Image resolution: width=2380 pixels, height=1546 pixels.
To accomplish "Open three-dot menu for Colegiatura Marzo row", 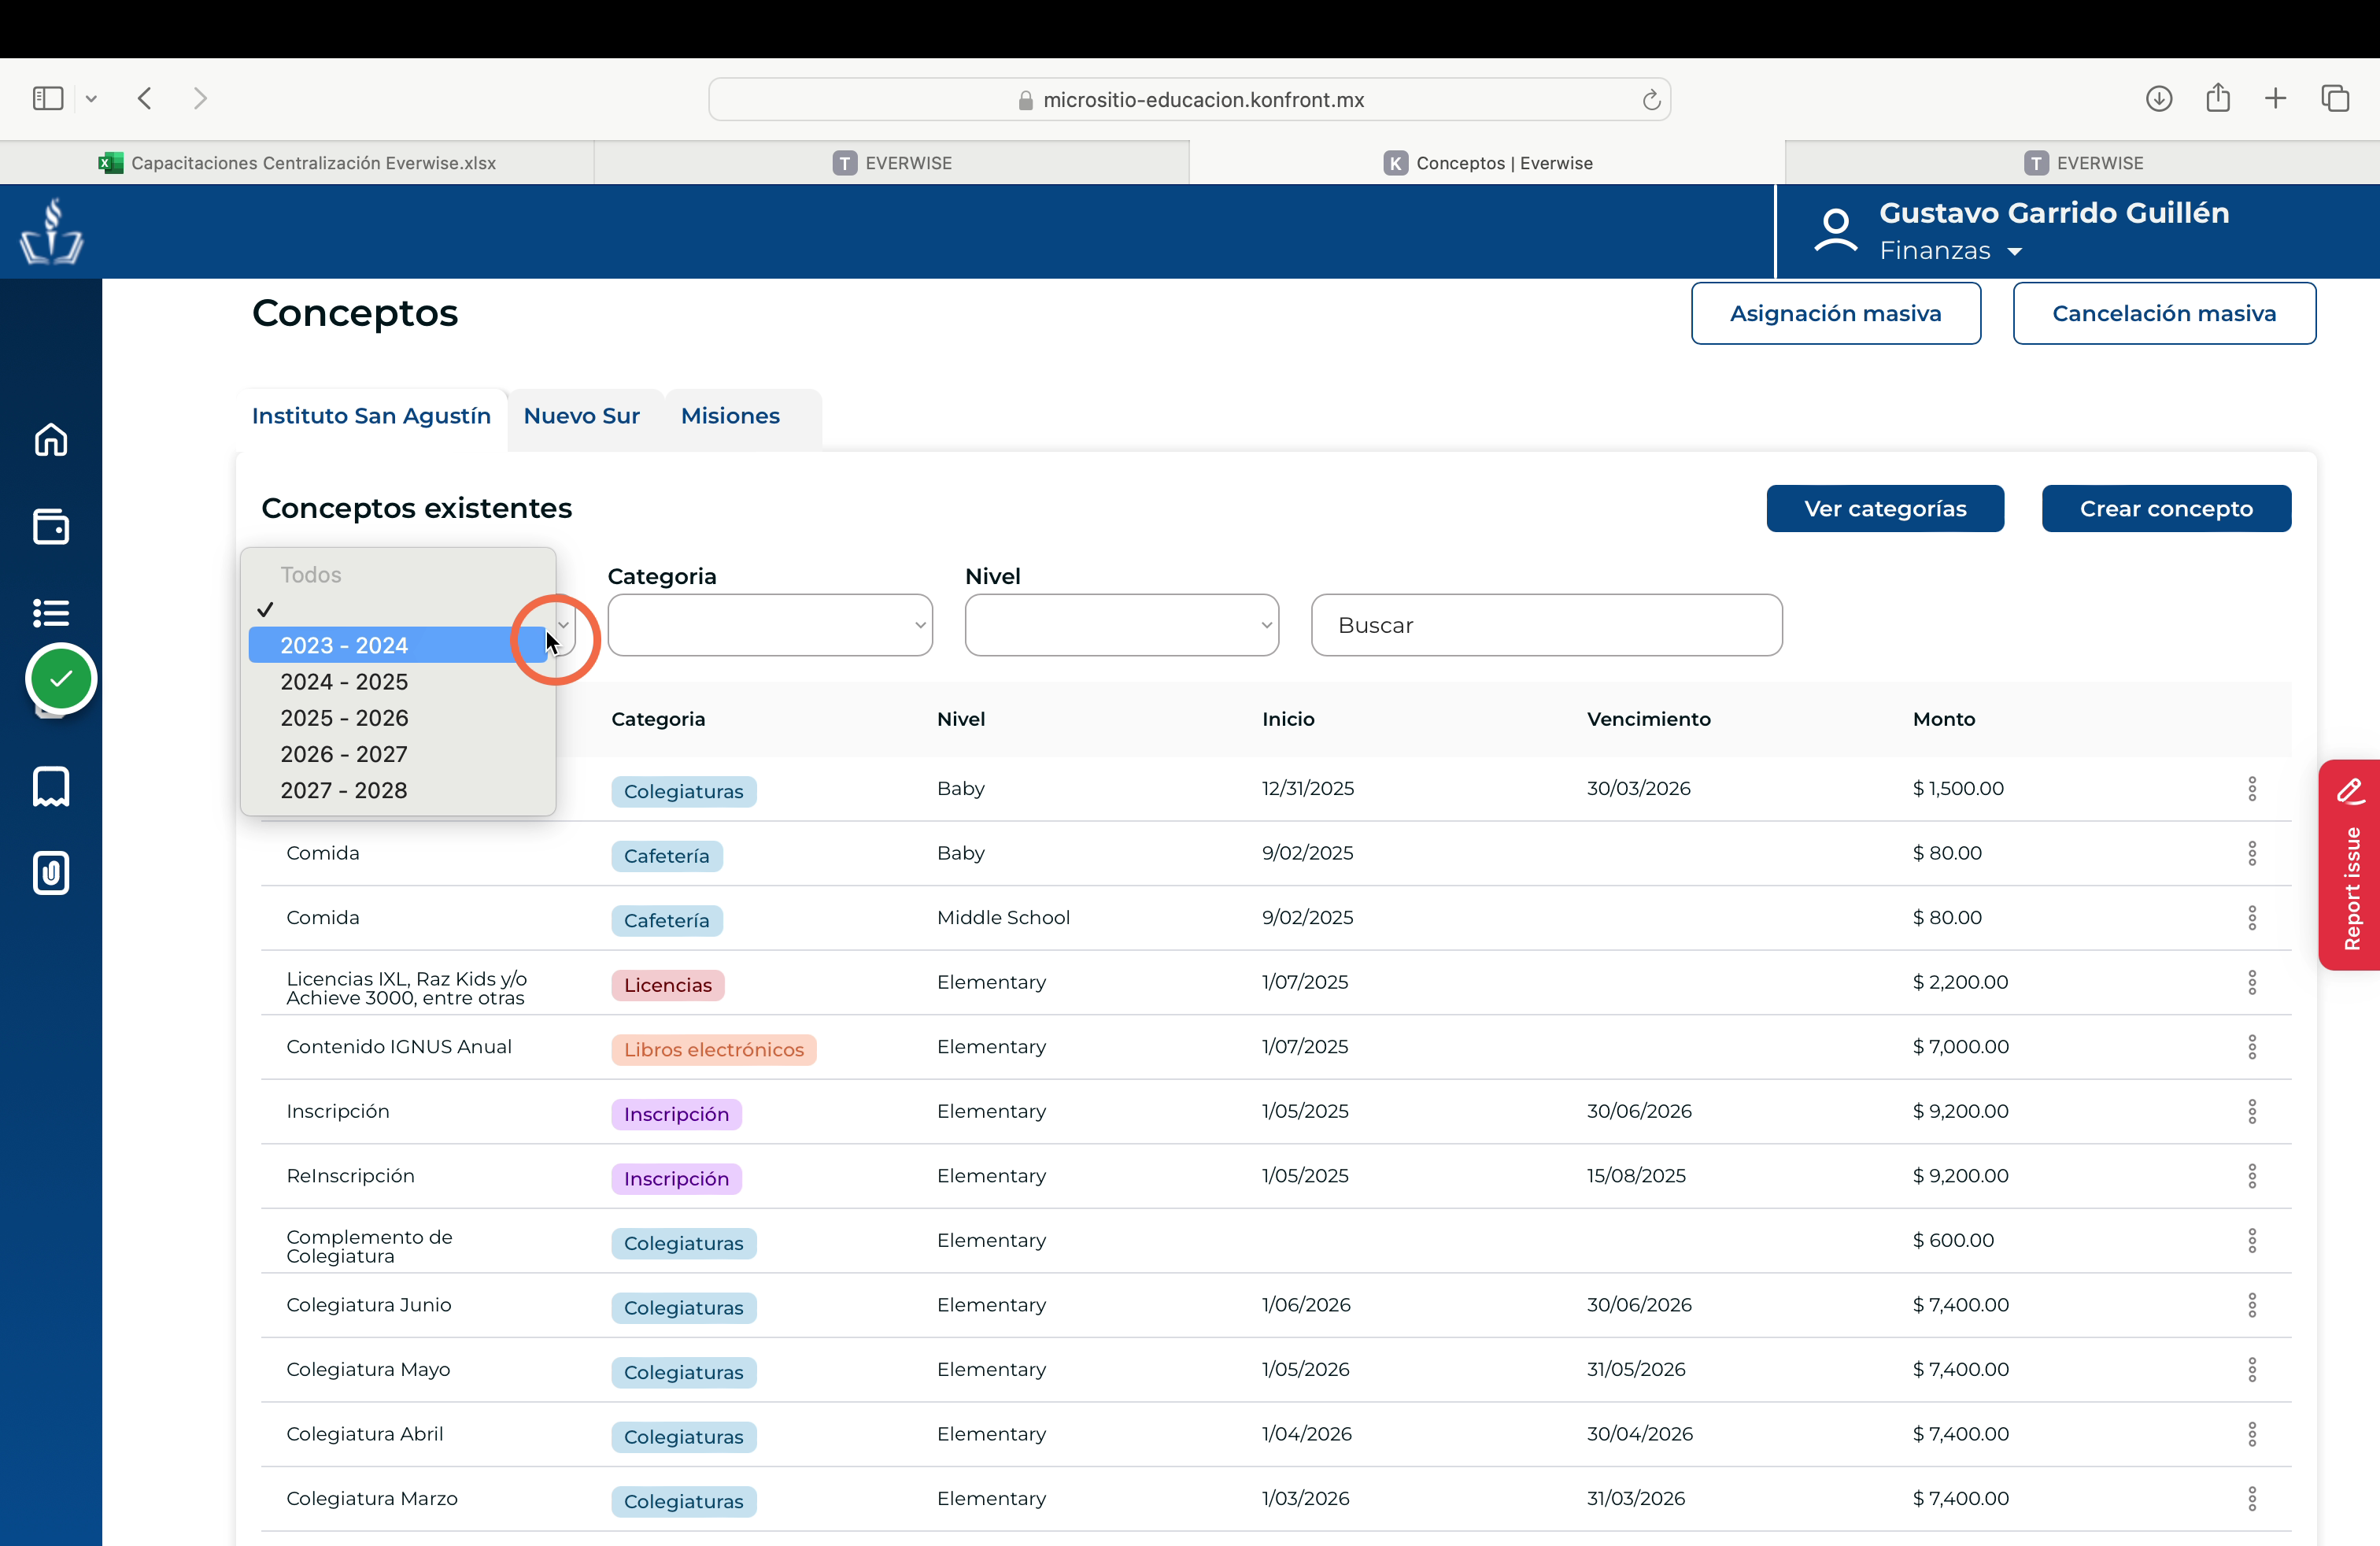I will [x=2252, y=1498].
